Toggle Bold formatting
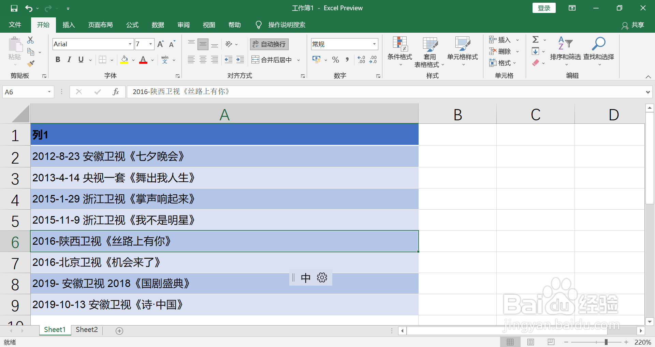This screenshot has height=347, width=655. (x=58, y=60)
